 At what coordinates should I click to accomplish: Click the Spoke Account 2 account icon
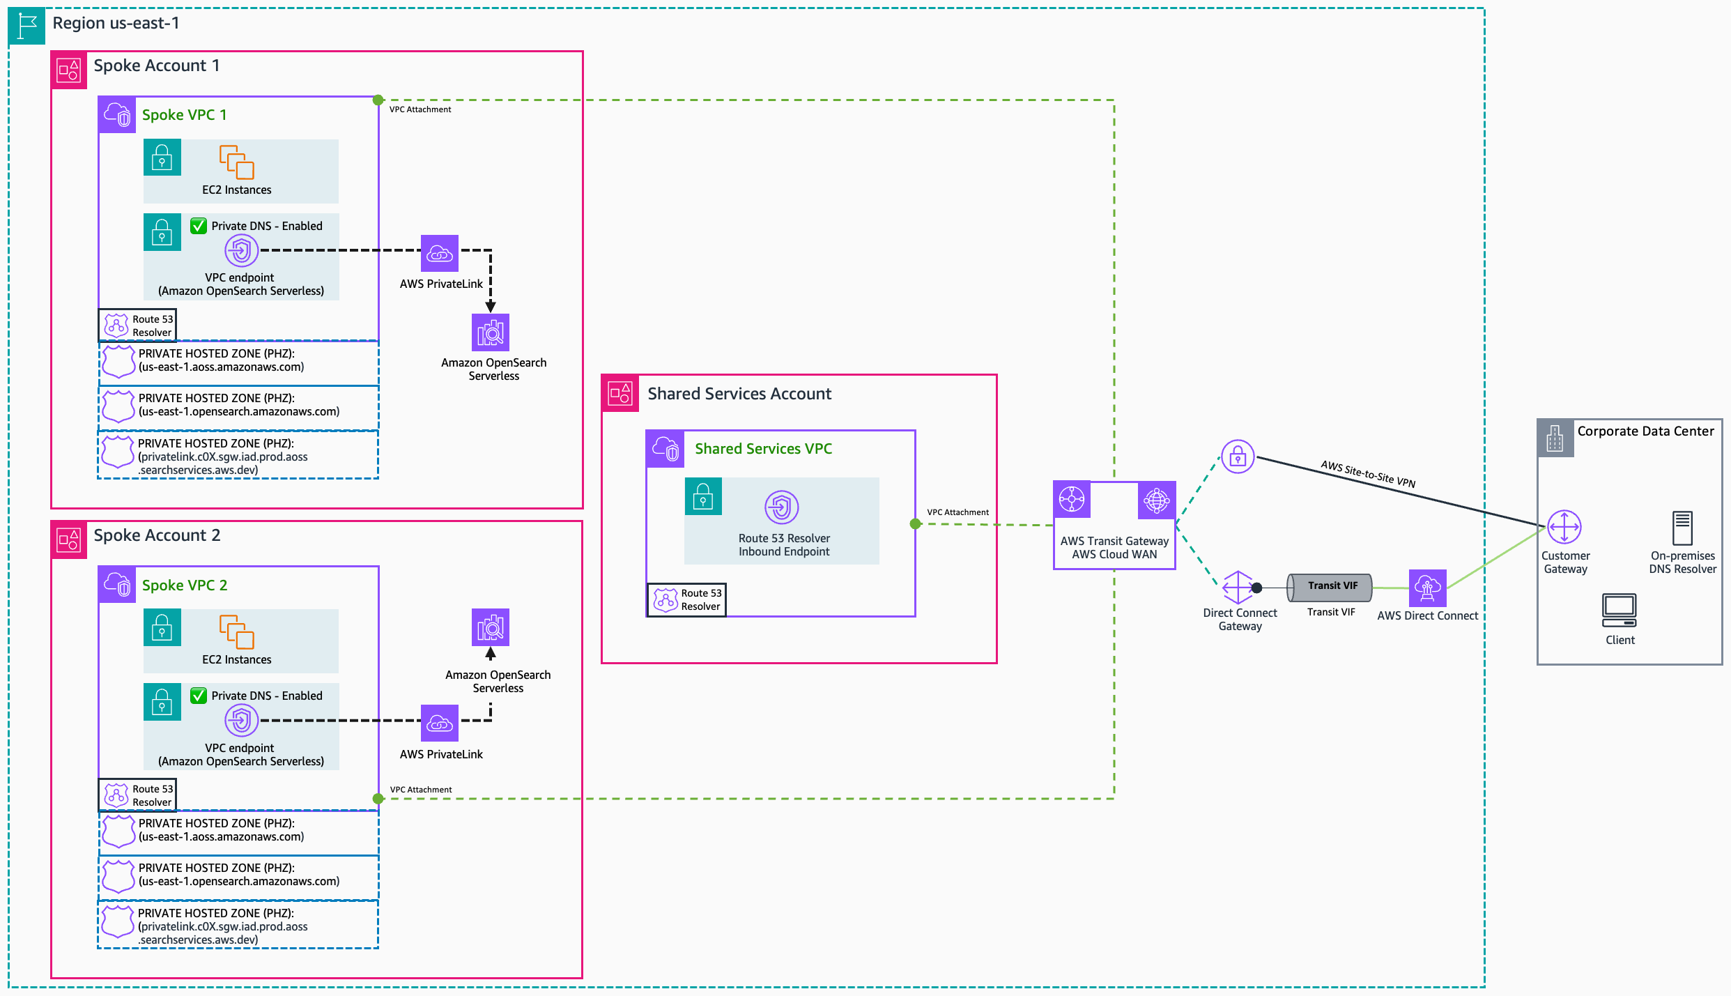point(69,539)
